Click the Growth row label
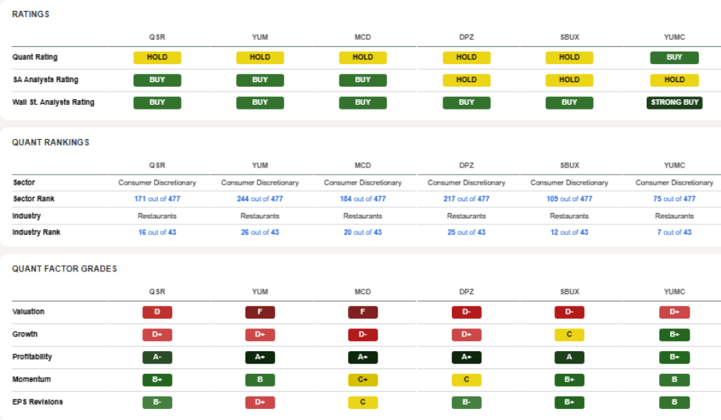Viewport: 721px width, 420px height. click(25, 335)
